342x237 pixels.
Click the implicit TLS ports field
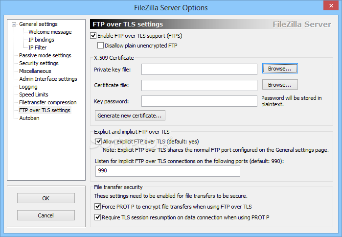coord(168,171)
